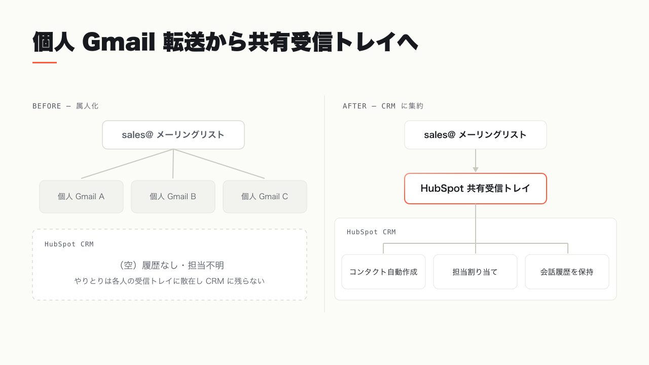
Task: Click the right sales@ メーリングリスト box under AFTER
Action: point(476,135)
